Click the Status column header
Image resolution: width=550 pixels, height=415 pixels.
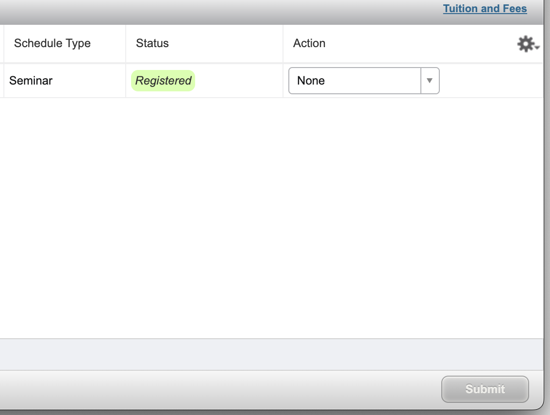(x=152, y=43)
